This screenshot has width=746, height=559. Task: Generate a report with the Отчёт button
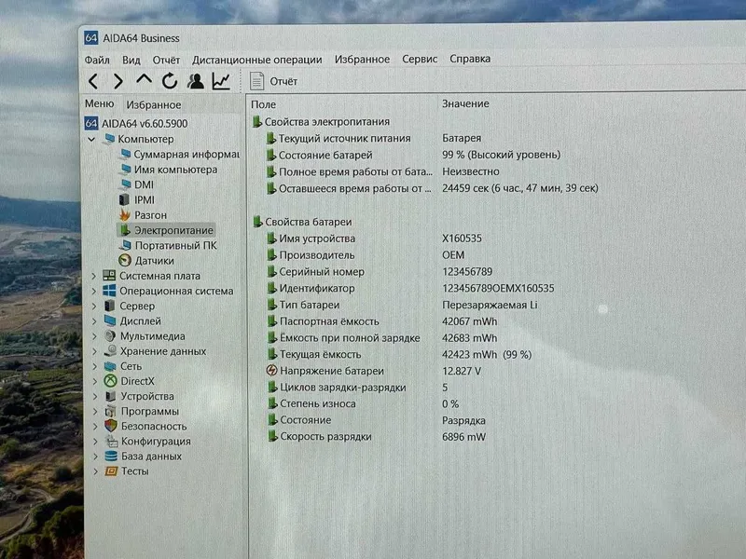point(273,81)
